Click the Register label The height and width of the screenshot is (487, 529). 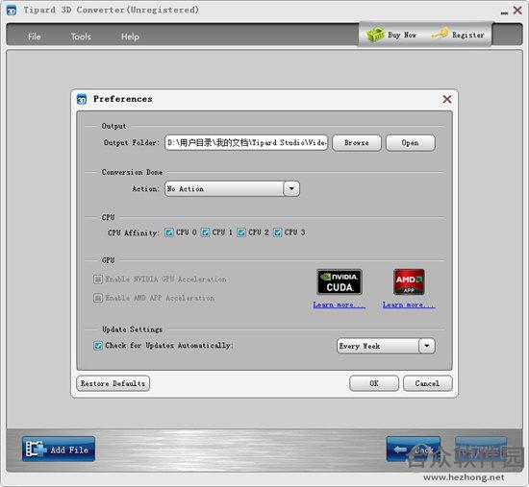468,35
